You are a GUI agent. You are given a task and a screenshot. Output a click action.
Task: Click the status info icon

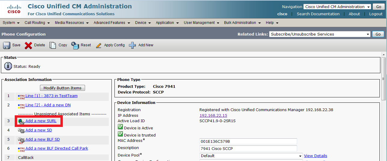click(8, 66)
